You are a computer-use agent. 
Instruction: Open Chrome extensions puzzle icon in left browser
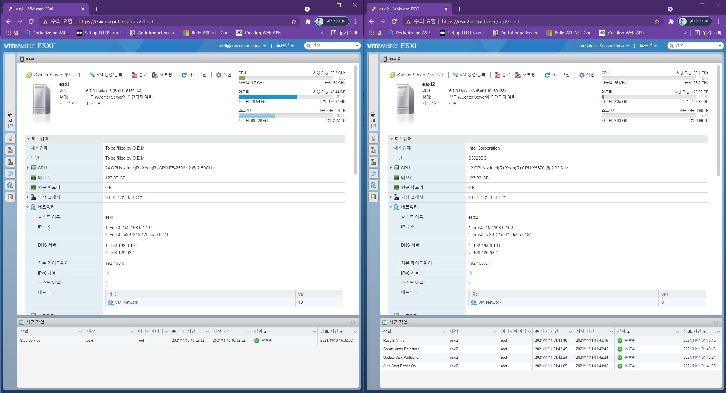[308, 21]
